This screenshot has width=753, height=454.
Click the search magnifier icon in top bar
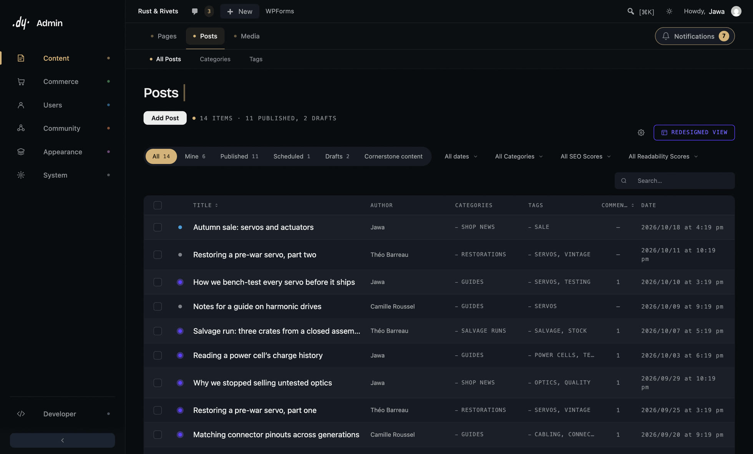[630, 12]
